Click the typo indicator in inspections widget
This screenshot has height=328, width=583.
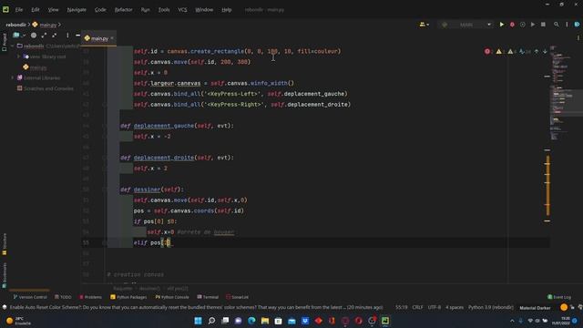[x=525, y=51]
